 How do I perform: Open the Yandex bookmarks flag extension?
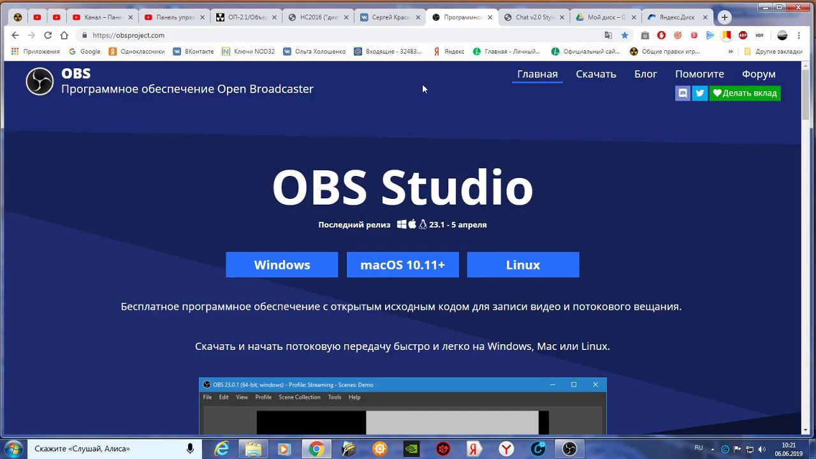(727, 35)
